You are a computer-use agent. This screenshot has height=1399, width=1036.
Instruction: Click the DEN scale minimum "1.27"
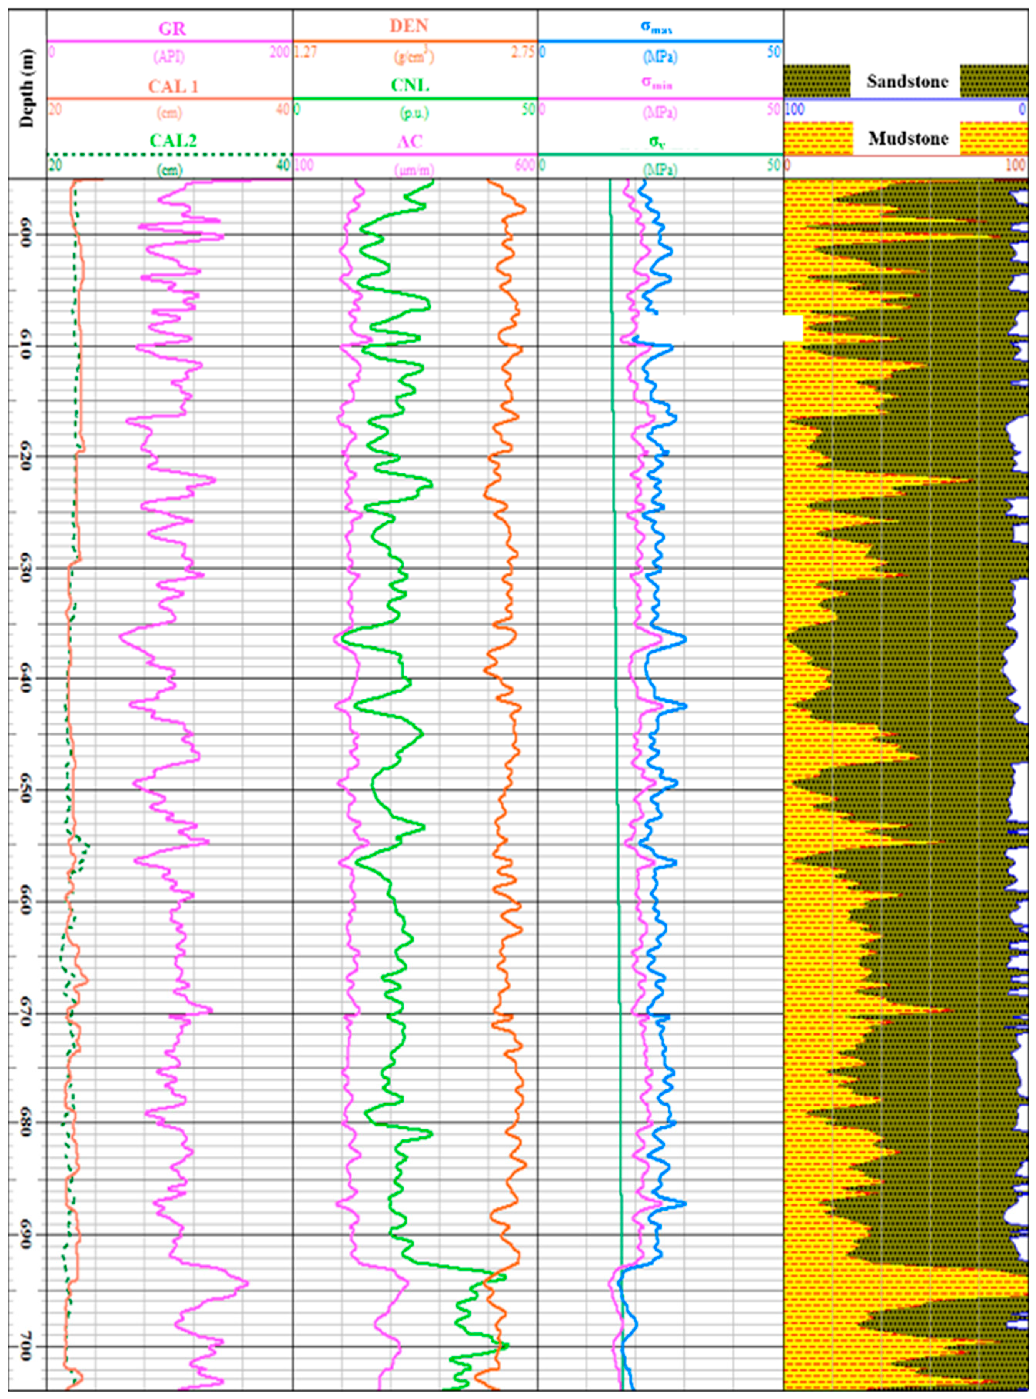pos(305,52)
